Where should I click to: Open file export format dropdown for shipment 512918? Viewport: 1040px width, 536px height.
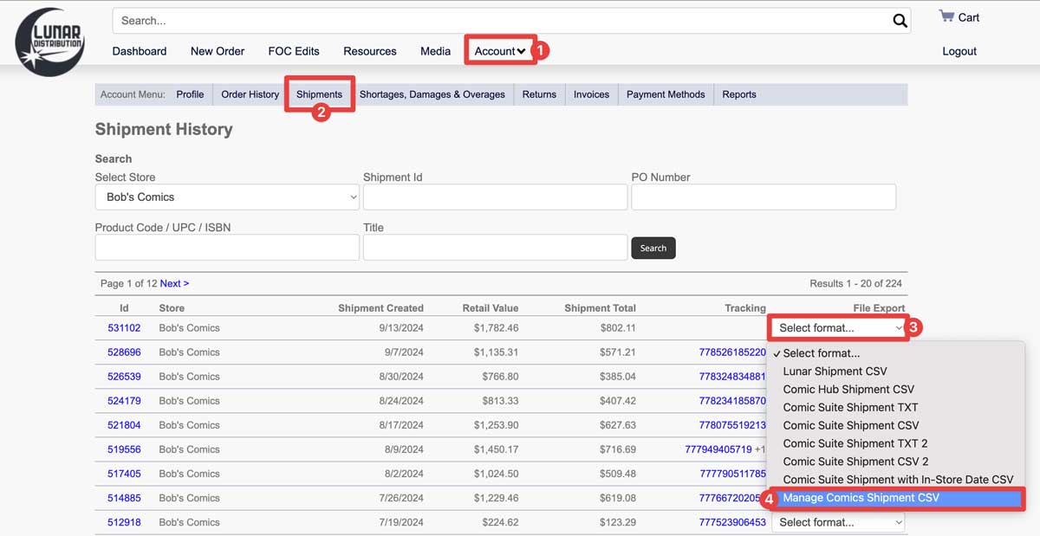[837, 522]
